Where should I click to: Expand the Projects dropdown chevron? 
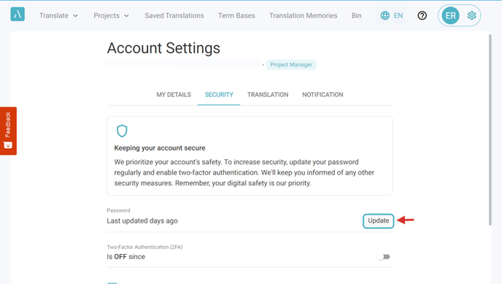pyautogui.click(x=126, y=15)
